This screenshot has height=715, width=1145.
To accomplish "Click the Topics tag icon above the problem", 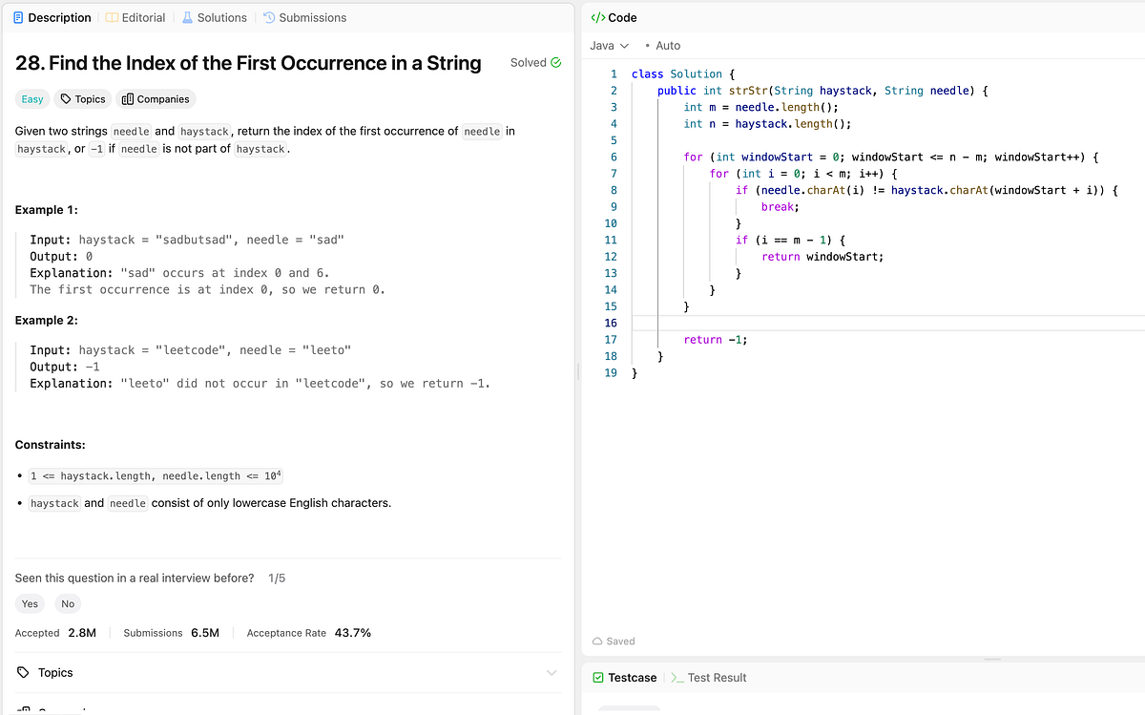I will click(x=66, y=98).
